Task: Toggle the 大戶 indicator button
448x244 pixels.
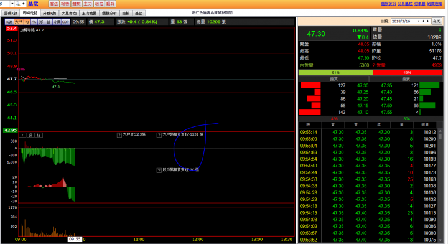Action: pyautogui.click(x=19, y=22)
